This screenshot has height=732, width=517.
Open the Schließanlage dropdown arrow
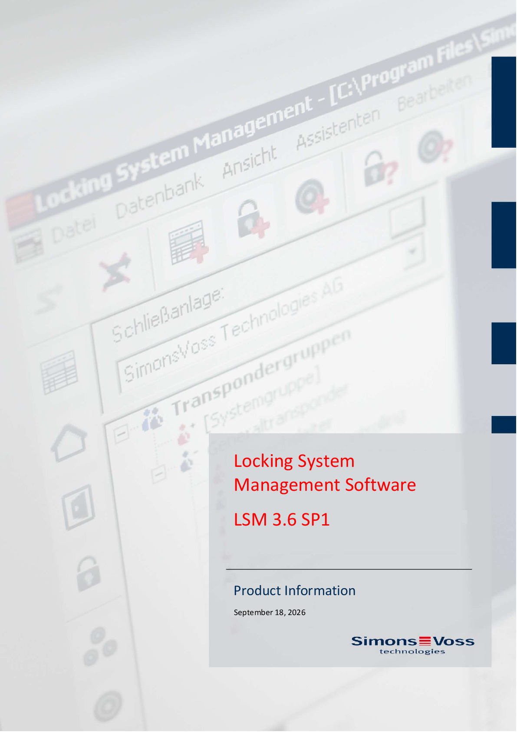(x=413, y=252)
